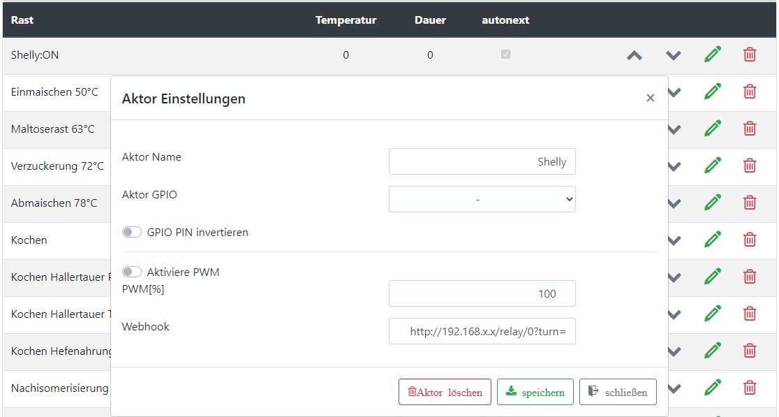The width and height of the screenshot is (779, 417).
Task: Close the Aktor Einstellungen dialog via X
Action: [x=650, y=98]
